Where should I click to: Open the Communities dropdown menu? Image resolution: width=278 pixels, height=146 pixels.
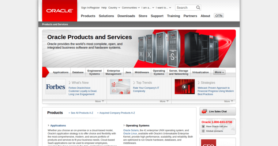click(131, 7)
